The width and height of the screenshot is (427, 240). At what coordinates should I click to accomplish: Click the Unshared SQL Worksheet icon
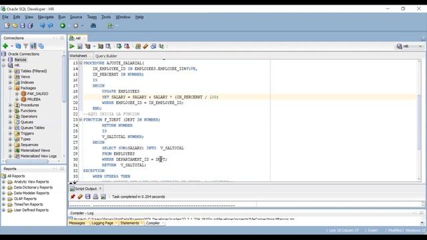pyautogui.click(x=138, y=46)
